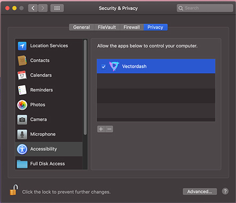This screenshot has height=203, width=236.
Task: Open help with the question mark button
Action: coord(225,191)
